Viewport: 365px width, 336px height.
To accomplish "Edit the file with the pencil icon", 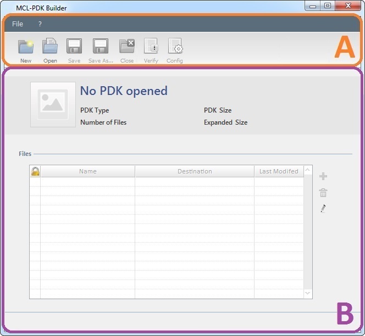I will click(x=323, y=209).
